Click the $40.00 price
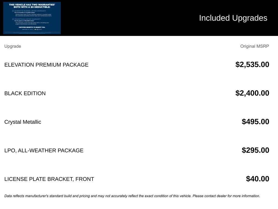This screenshot has width=278, height=209. pos(257,179)
